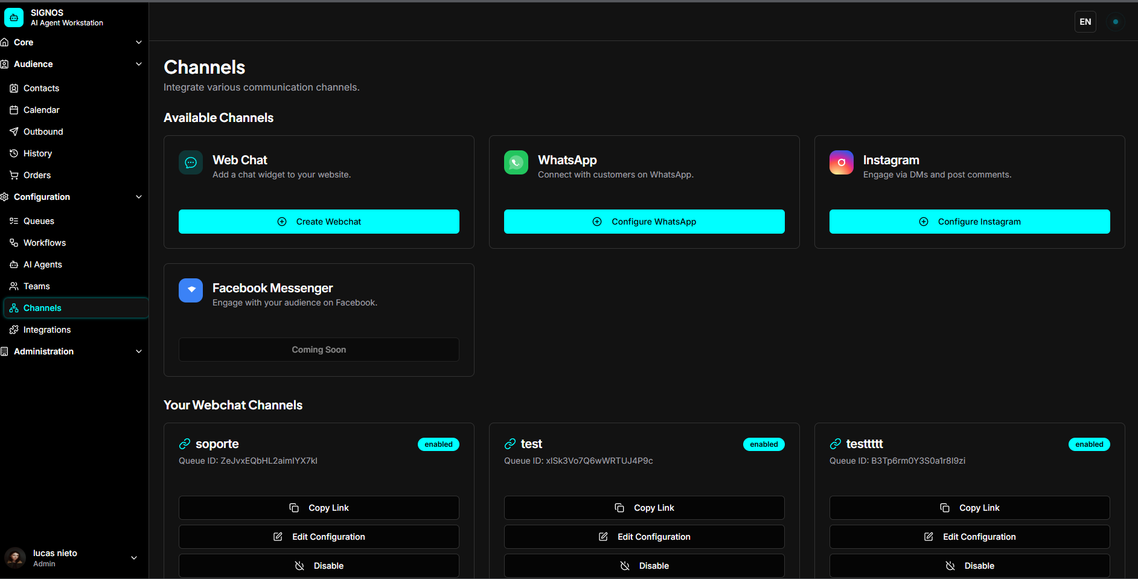Select the Contacts sidebar icon

[14, 88]
